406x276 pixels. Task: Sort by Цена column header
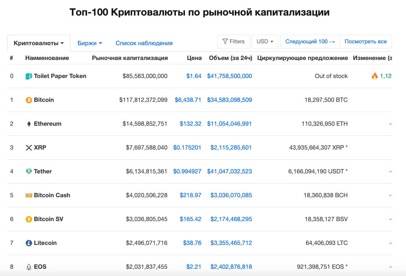194,58
